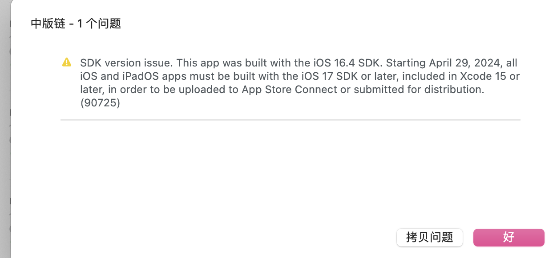Click the '1 个问题' count in the title
The width and height of the screenshot is (557, 258).
coord(99,23)
